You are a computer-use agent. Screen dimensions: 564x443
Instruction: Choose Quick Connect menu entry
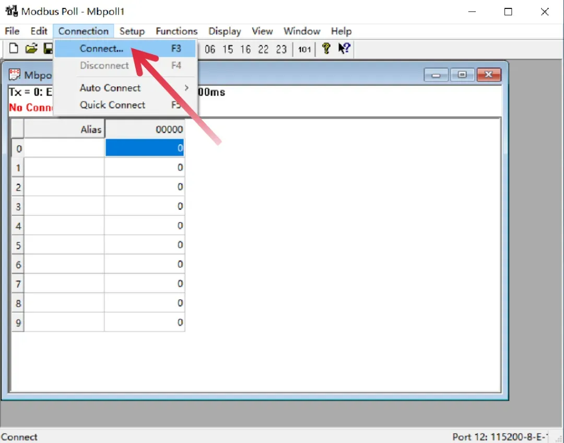tap(125, 104)
